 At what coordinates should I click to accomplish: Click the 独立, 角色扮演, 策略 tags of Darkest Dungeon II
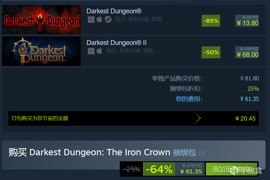click(130, 51)
